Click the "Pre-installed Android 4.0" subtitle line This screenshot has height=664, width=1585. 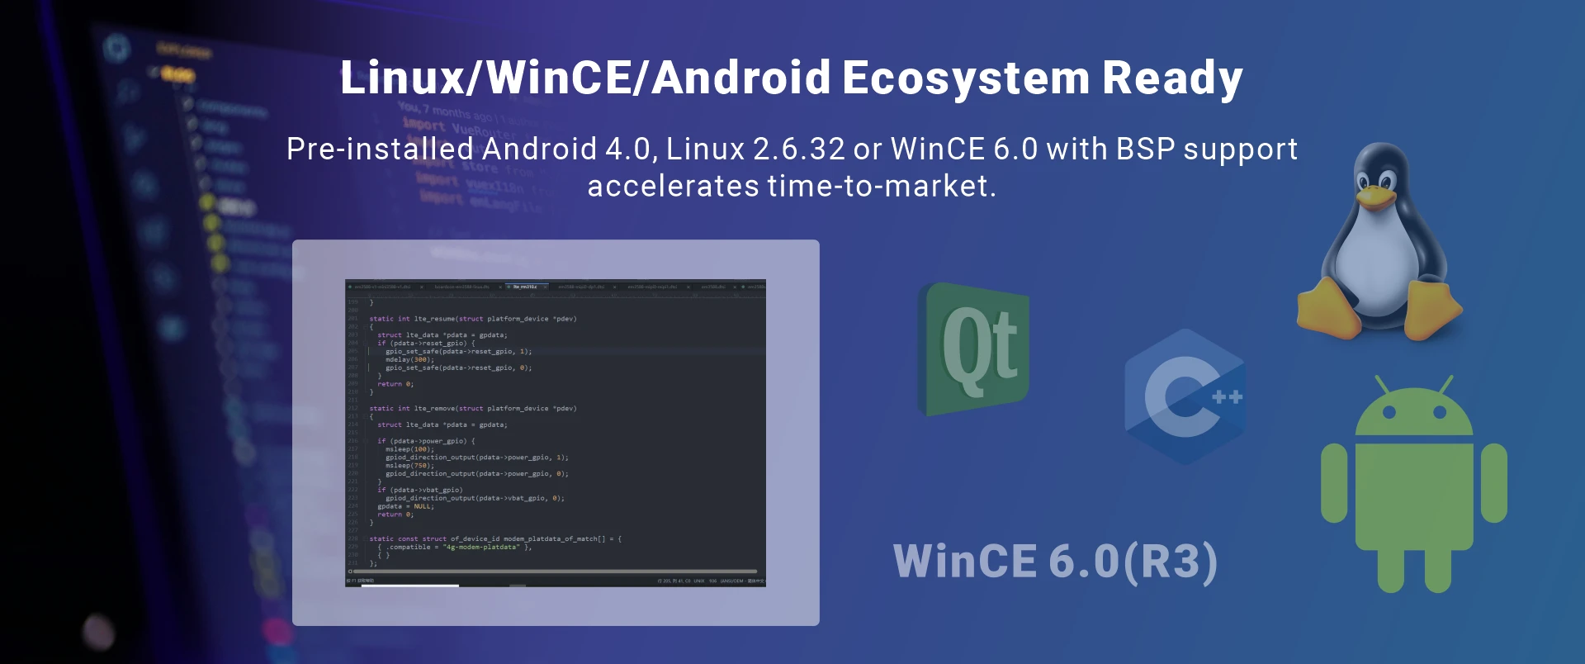click(x=792, y=149)
